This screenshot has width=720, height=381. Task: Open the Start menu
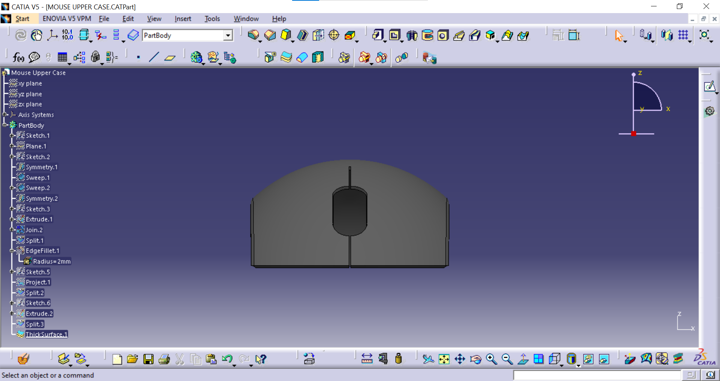pos(22,18)
